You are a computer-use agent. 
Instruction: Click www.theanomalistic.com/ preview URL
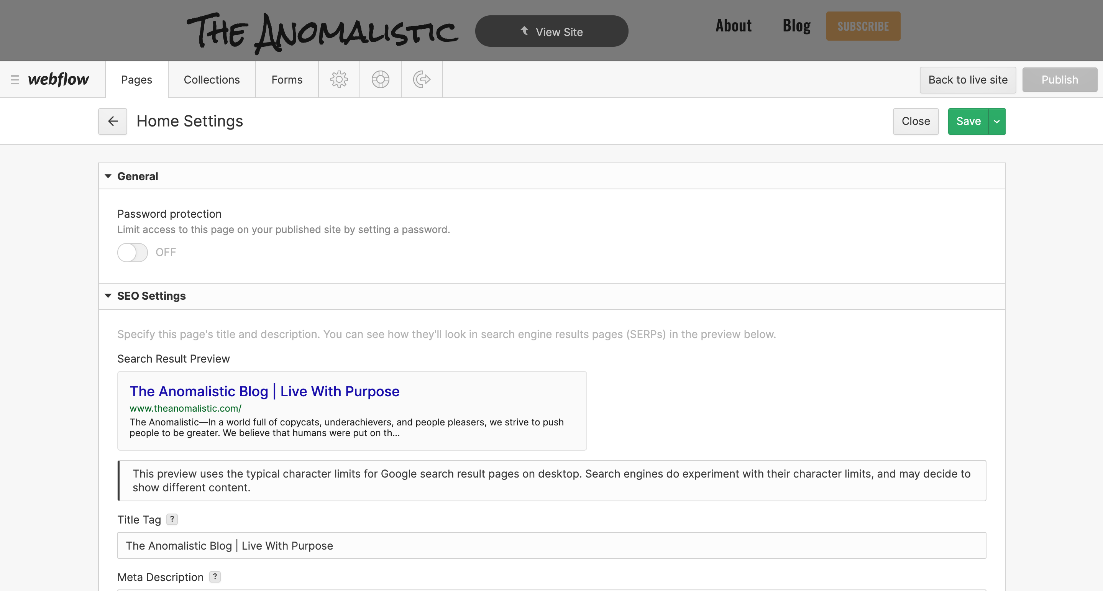point(185,408)
